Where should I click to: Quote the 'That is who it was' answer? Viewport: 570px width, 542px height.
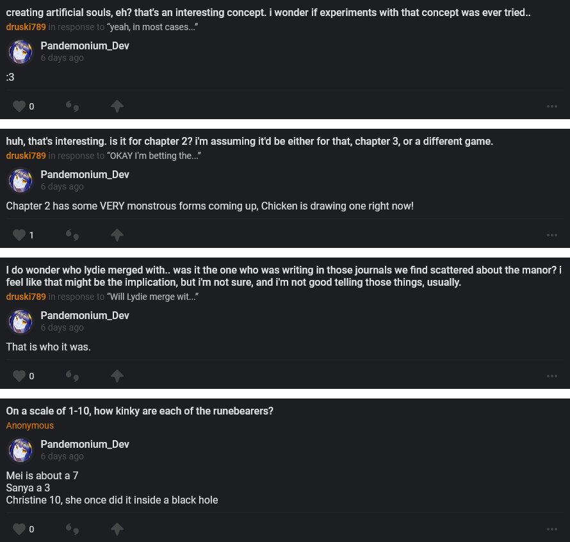pos(72,376)
